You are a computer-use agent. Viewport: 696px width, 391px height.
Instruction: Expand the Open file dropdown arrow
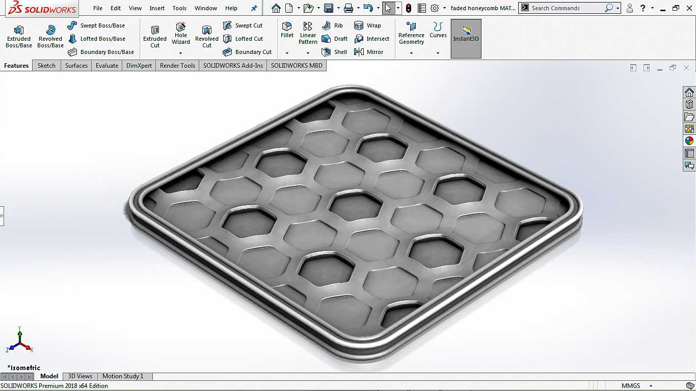(318, 8)
